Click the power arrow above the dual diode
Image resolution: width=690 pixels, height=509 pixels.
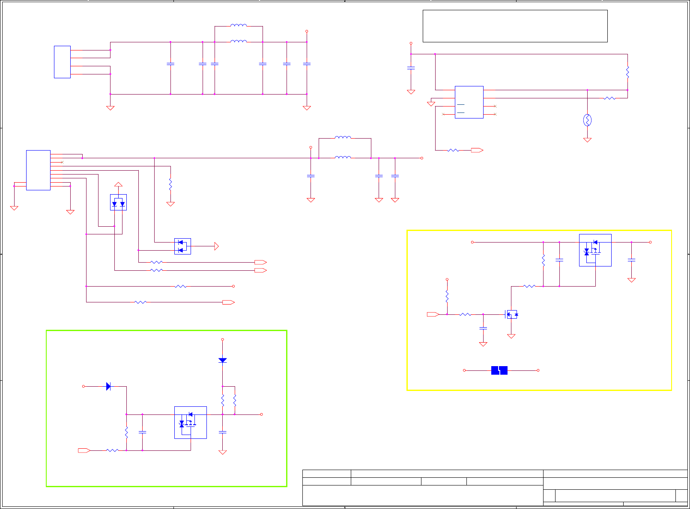[x=118, y=184]
